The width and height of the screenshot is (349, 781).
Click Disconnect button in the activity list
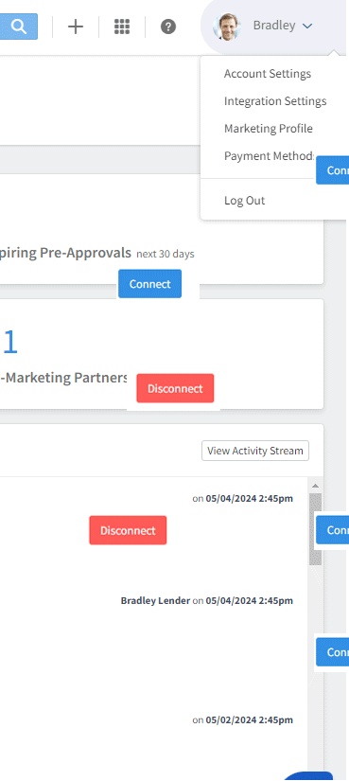[128, 530]
